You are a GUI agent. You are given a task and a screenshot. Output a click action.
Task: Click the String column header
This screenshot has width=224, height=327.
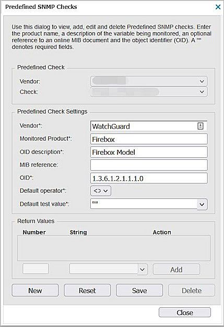[78, 232]
